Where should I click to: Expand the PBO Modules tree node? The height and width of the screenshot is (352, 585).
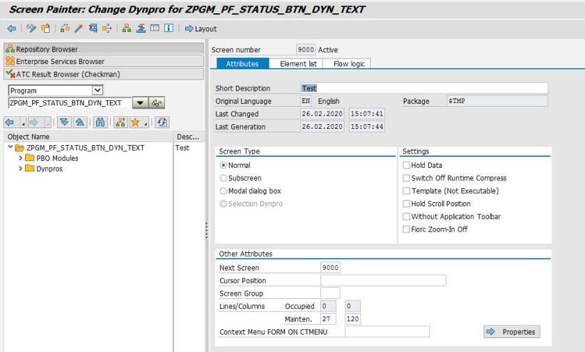pos(20,158)
